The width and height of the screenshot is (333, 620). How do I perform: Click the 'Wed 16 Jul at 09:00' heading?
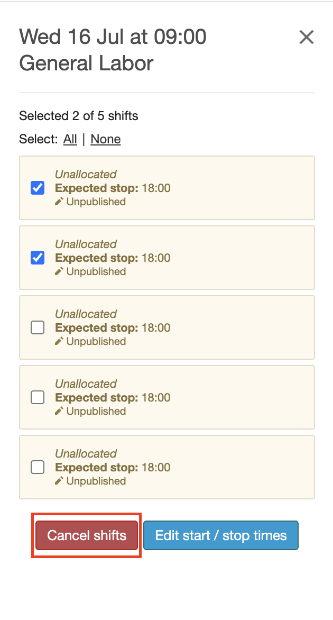[x=113, y=37]
